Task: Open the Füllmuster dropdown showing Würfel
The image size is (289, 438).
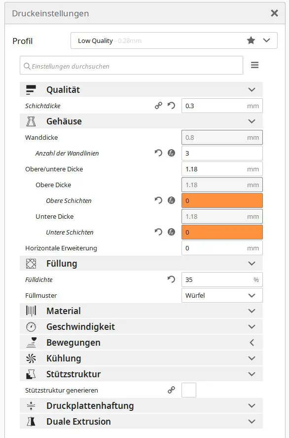Action: point(222,295)
